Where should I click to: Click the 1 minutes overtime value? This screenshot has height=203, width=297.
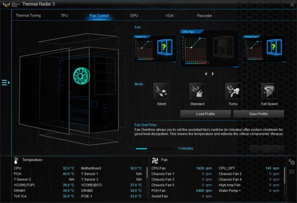pyautogui.click(x=186, y=148)
